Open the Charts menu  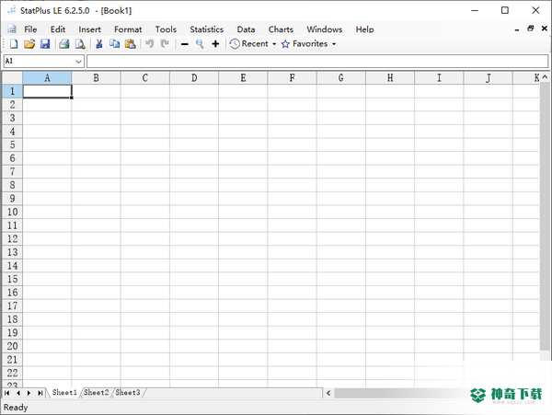pyautogui.click(x=281, y=29)
